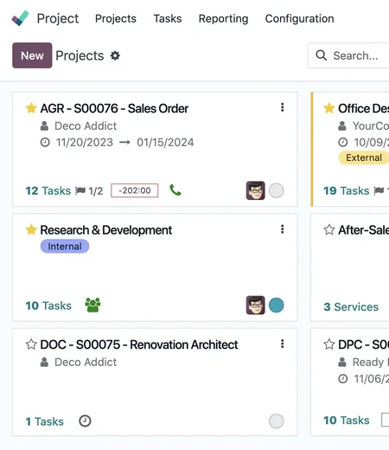The height and width of the screenshot is (450, 389).
Task: Click the green phone activity icon
Action: pos(175,190)
